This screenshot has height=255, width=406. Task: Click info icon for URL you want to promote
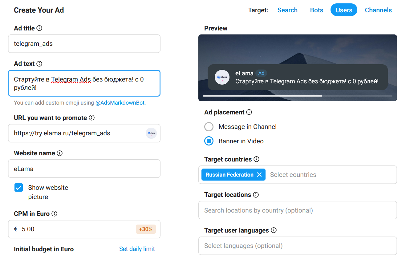point(91,118)
